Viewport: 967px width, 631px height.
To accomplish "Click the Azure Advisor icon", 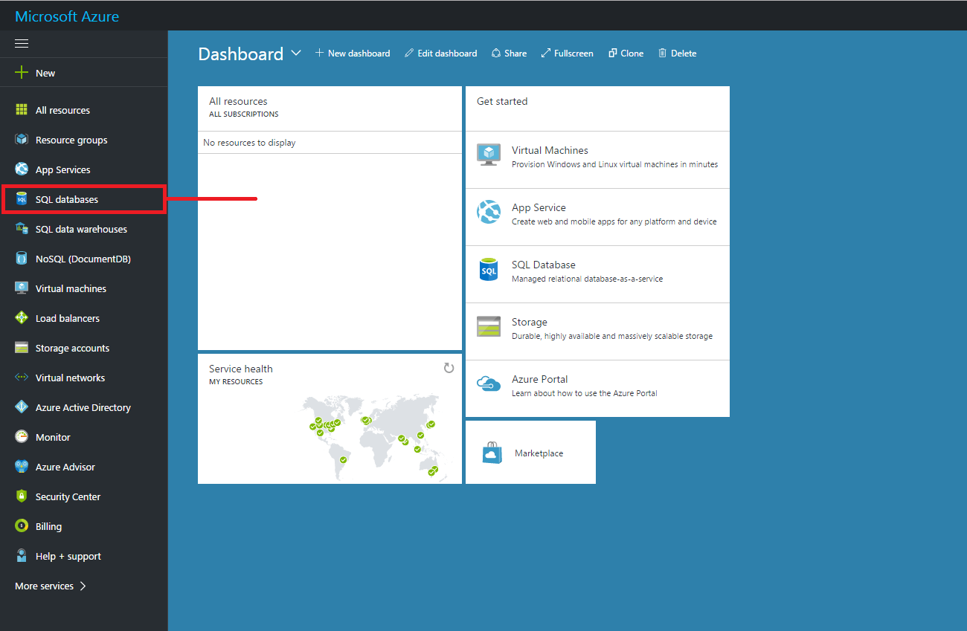I will [22, 467].
